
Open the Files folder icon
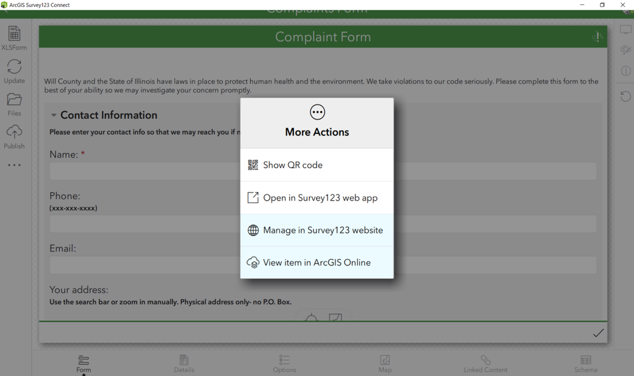coord(14,100)
